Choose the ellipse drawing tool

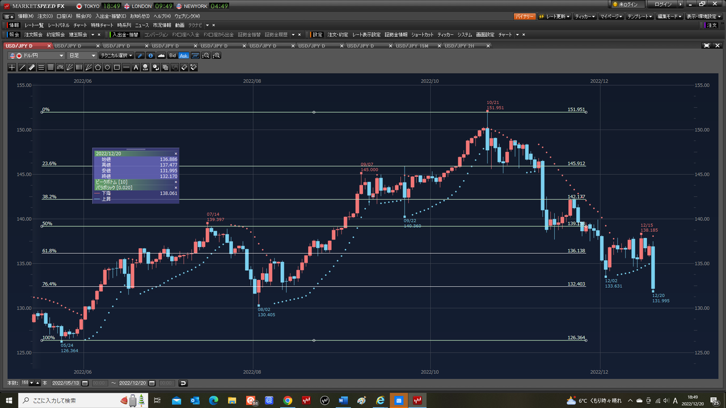point(107,67)
